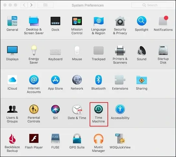Go back with the left arrow button
This screenshot has width=176, height=157.
pyautogui.click(x=24, y=5)
